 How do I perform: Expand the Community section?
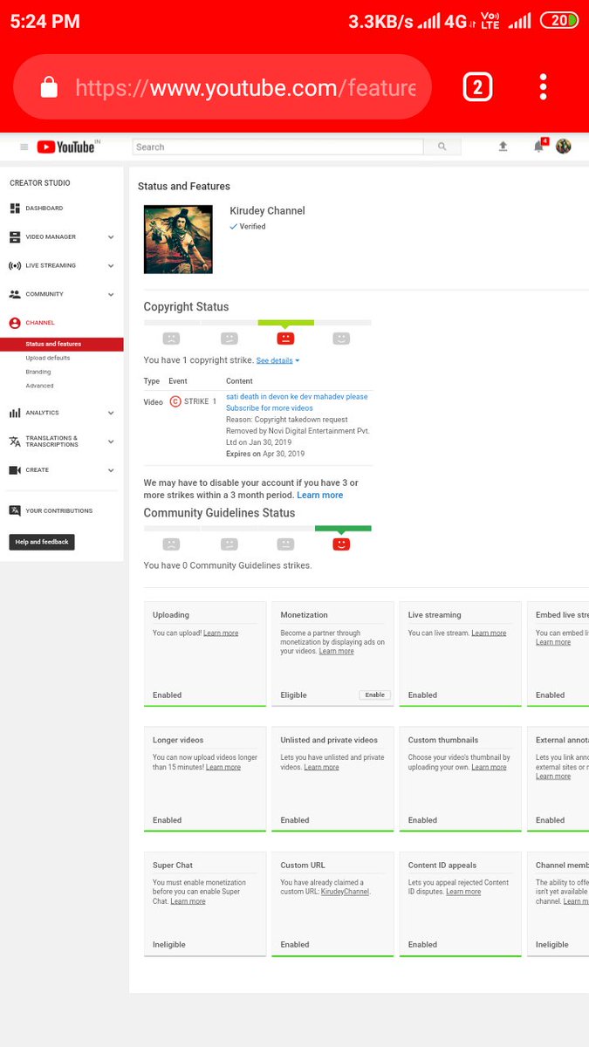[111, 294]
